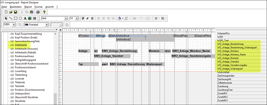267x105 pixels.
Task: Open the Bearbeiten menu
Action: tap(16, 7)
